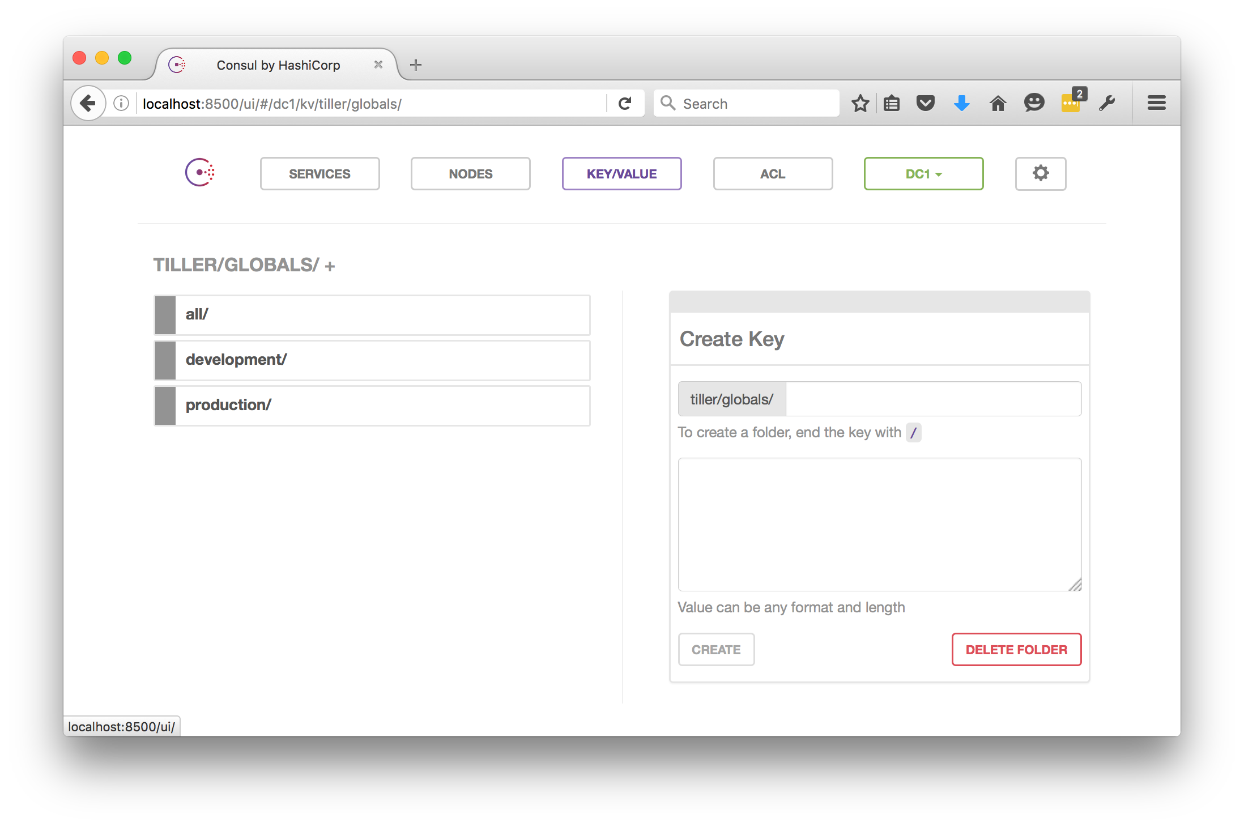Open settings via the gear icon
Image resolution: width=1244 pixels, height=827 pixels.
coord(1040,173)
